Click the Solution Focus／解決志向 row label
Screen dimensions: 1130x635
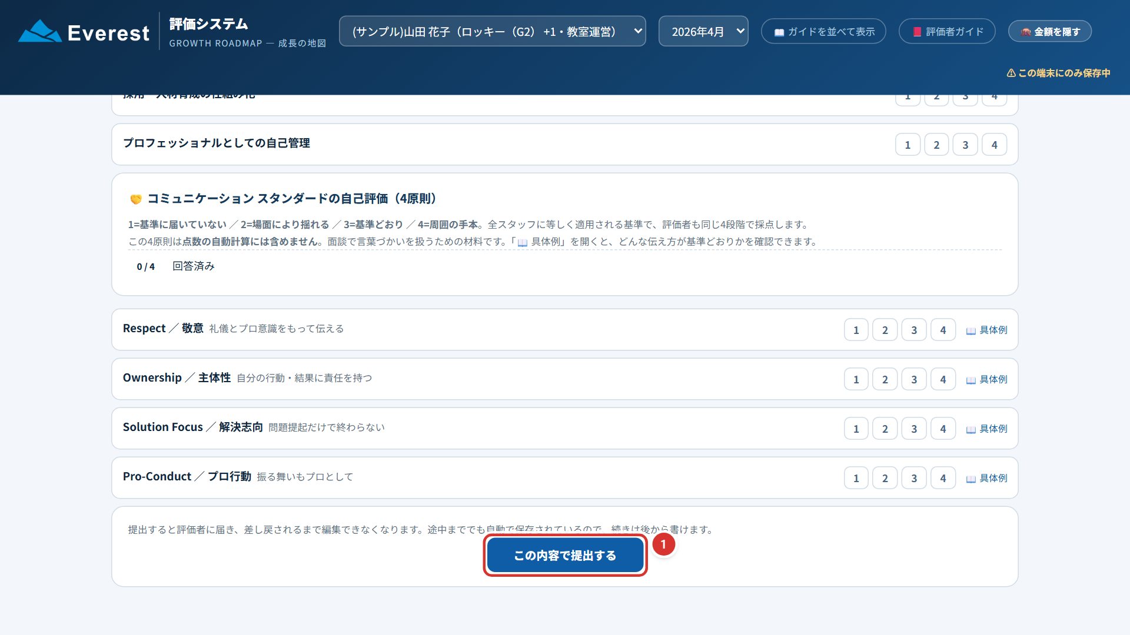coord(192,427)
